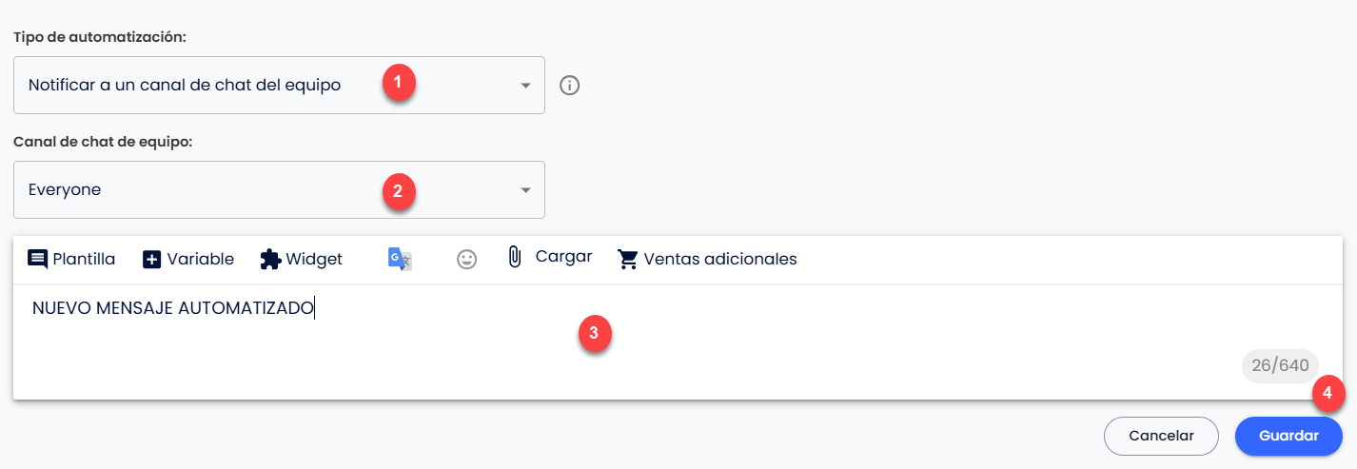The width and height of the screenshot is (1357, 469).
Task: Click the Widget puzzle piece icon
Action: (270, 259)
